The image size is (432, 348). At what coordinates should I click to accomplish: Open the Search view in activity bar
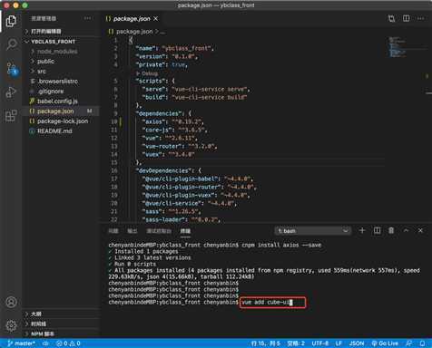coord(12,44)
